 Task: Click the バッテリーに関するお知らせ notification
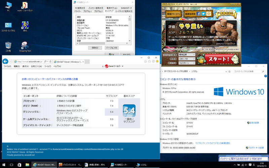click(243, 159)
